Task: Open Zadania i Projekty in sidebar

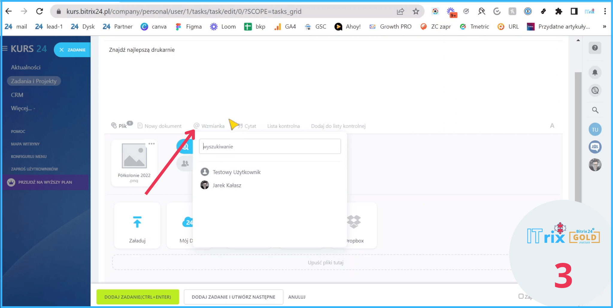Action: click(34, 81)
